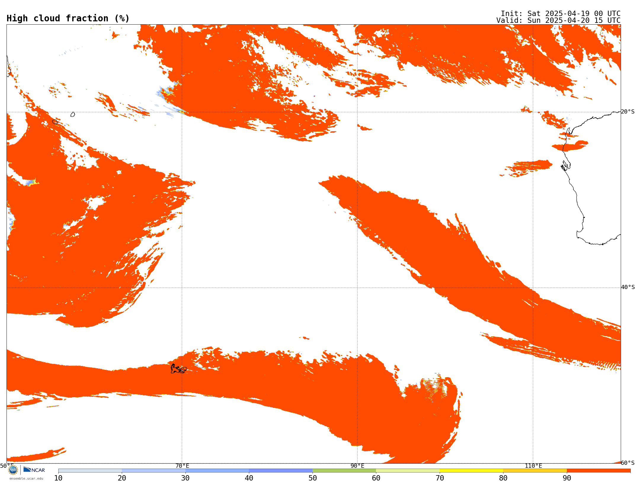The image size is (640, 482).
Task: Pick the 60-70 pale yellow-green colorbar segment
Action: pyautogui.click(x=408, y=471)
